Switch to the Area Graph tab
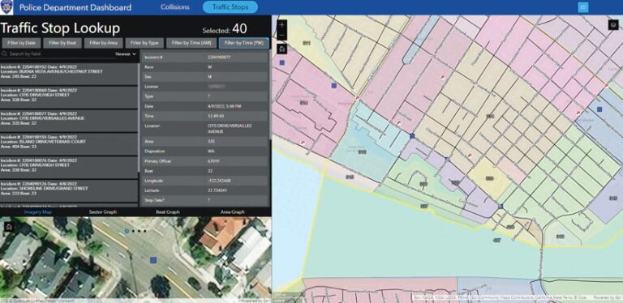This screenshot has width=623, height=303. point(233,212)
